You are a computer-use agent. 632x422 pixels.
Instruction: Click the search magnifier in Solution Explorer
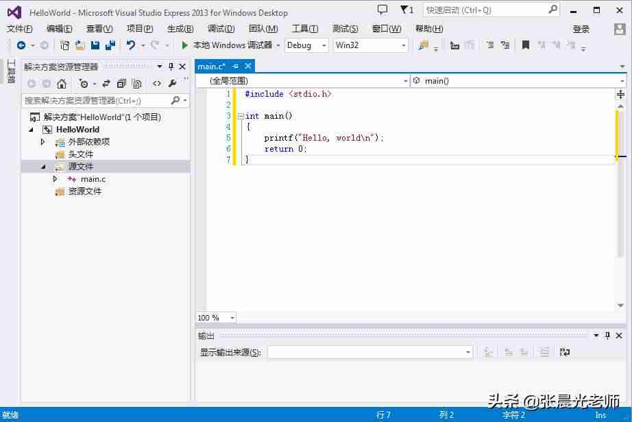tap(175, 100)
